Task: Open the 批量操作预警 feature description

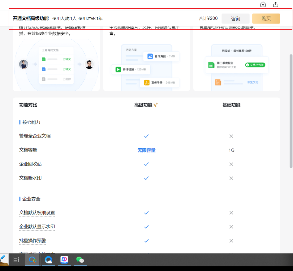Action: [33, 241]
